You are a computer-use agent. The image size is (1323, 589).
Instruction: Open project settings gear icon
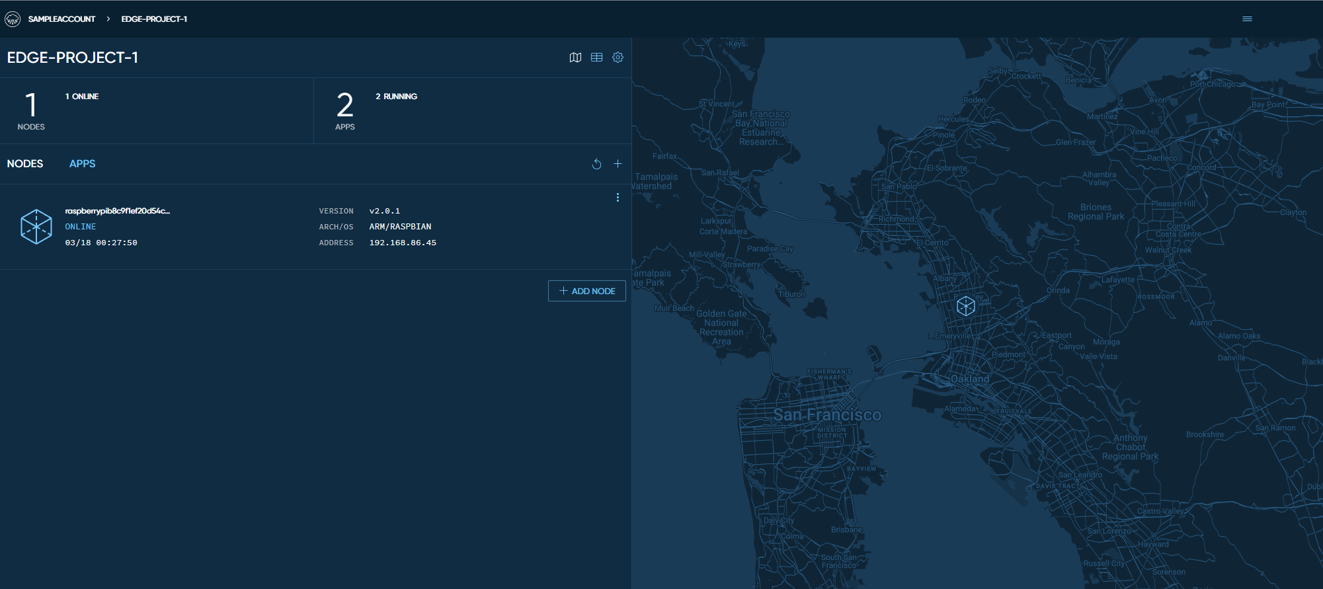(x=618, y=58)
